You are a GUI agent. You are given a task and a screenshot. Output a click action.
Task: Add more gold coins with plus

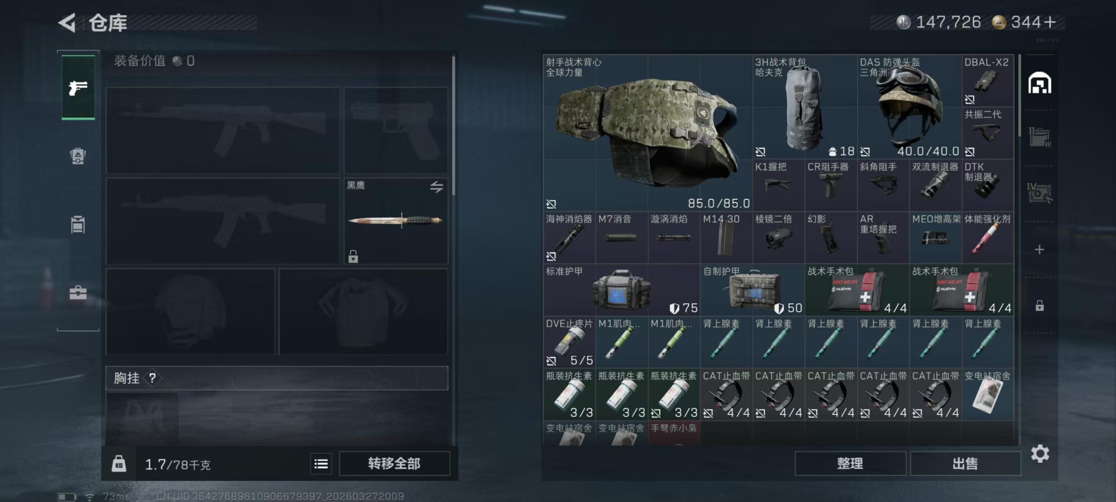[1050, 22]
